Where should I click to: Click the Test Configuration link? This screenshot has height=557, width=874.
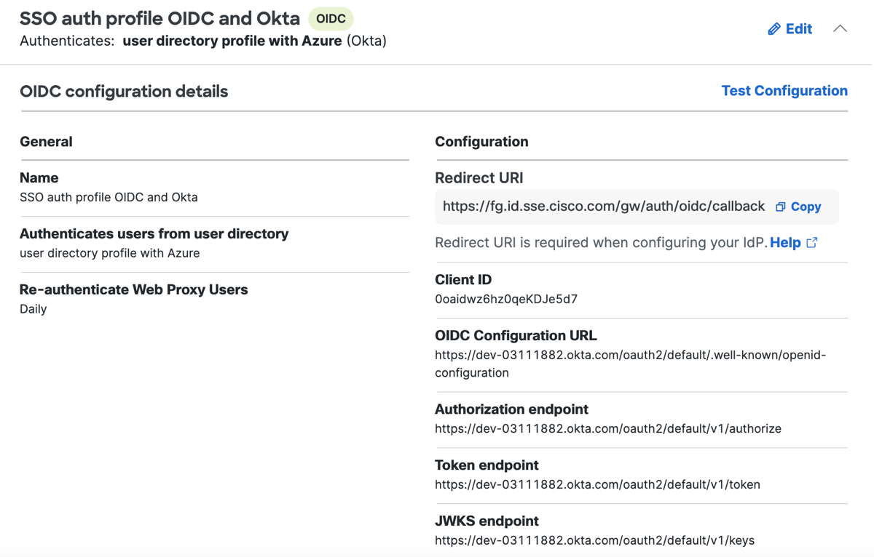(784, 91)
